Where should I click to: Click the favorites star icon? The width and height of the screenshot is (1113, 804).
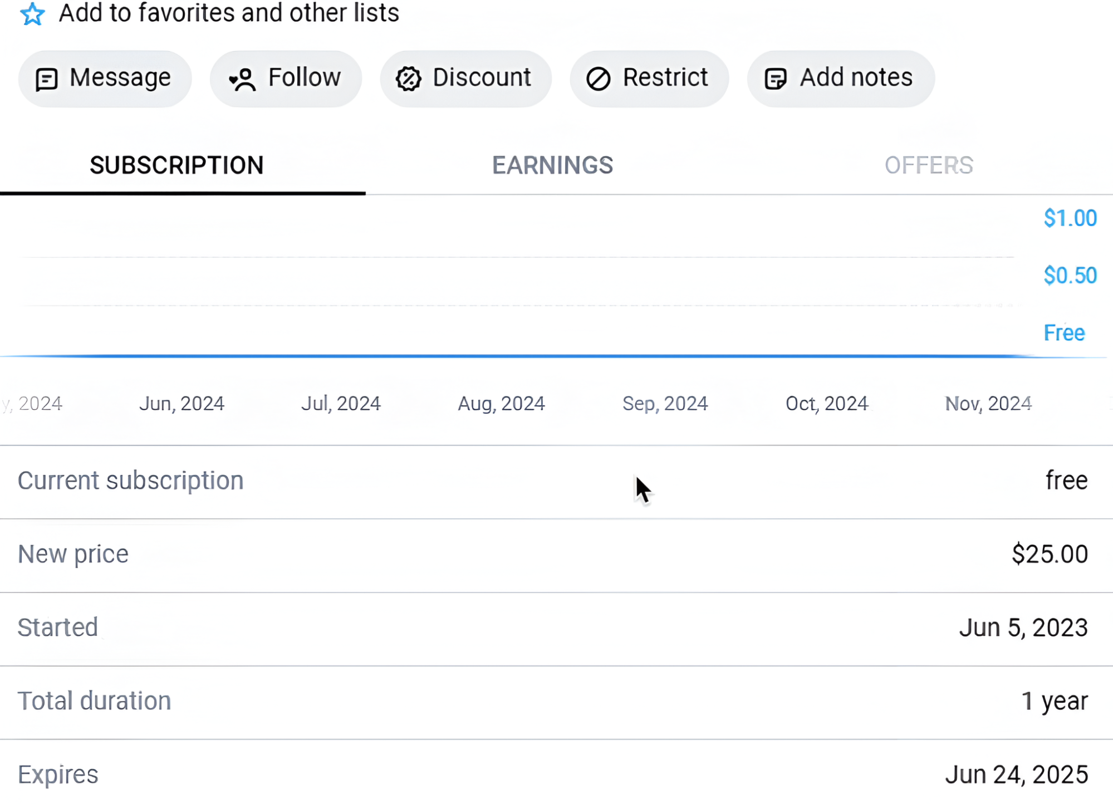(x=32, y=13)
